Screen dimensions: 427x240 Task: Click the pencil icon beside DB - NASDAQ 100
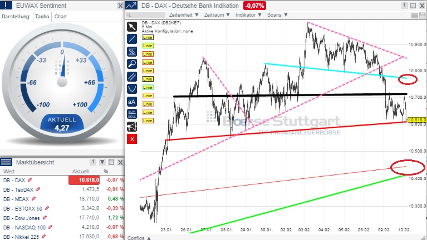click(50, 227)
